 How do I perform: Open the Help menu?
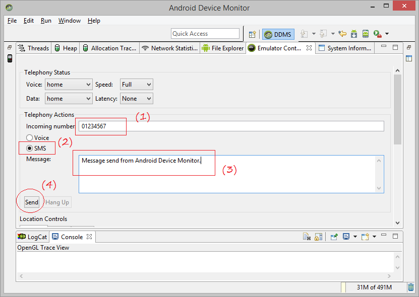coord(94,21)
